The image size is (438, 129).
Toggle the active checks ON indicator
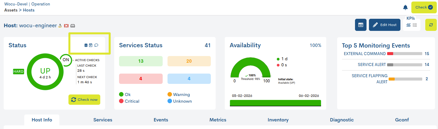pos(66,60)
